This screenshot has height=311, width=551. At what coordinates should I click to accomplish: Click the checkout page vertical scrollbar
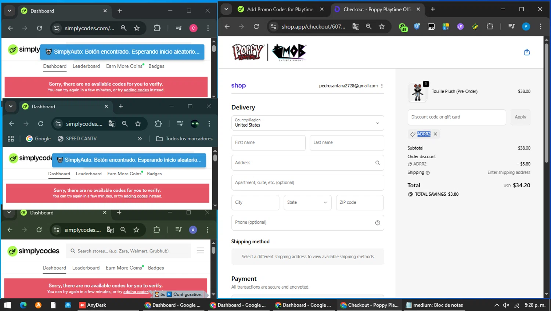[x=546, y=103]
